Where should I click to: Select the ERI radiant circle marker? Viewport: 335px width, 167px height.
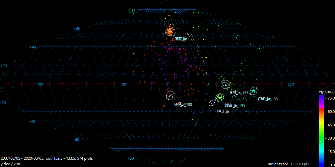[x=171, y=96]
